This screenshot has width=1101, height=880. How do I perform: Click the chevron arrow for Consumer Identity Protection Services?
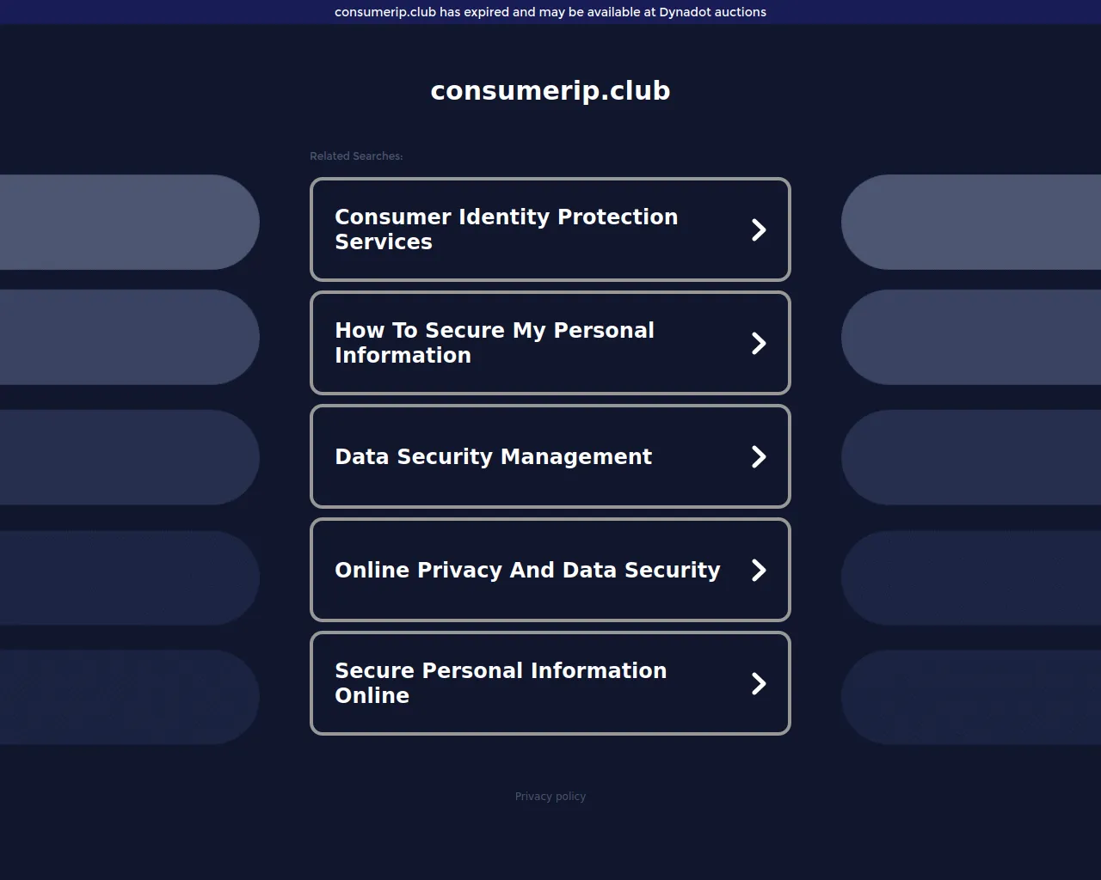[x=759, y=229]
